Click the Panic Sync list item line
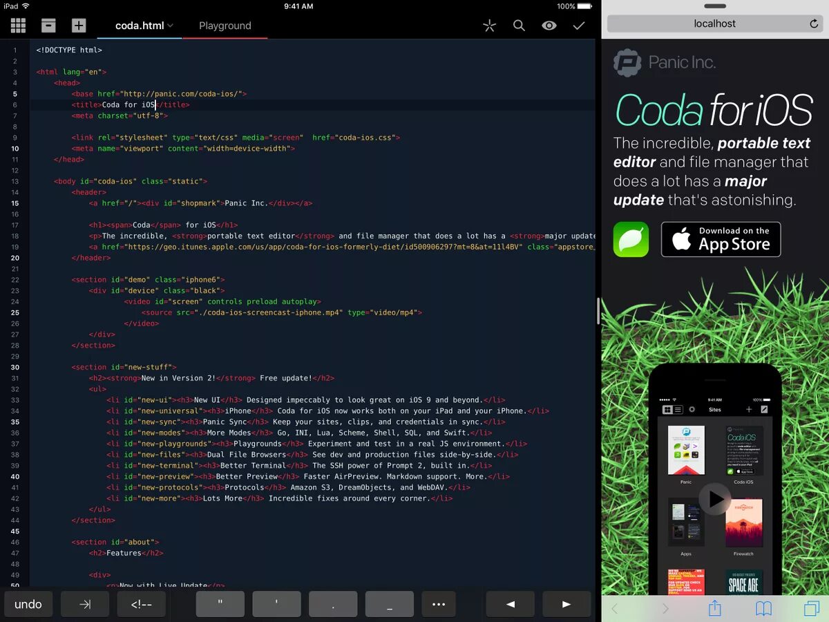Image resolution: width=829 pixels, height=622 pixels. 305,422
